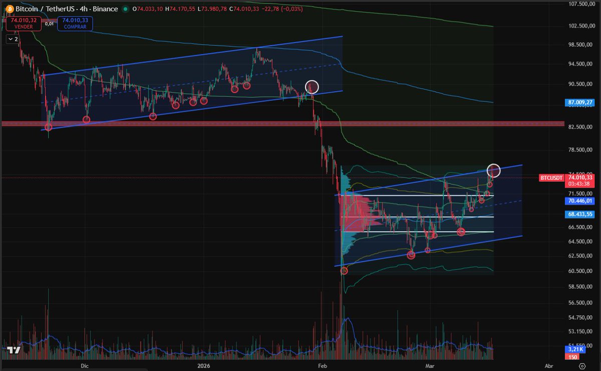Click 58.500,00 on the price scale
Screen dimensions: 601x371
coord(581,287)
